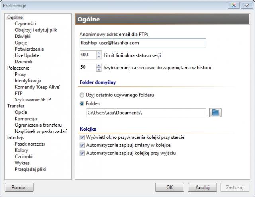Select the 'Folder:' radio button

(x=82, y=103)
